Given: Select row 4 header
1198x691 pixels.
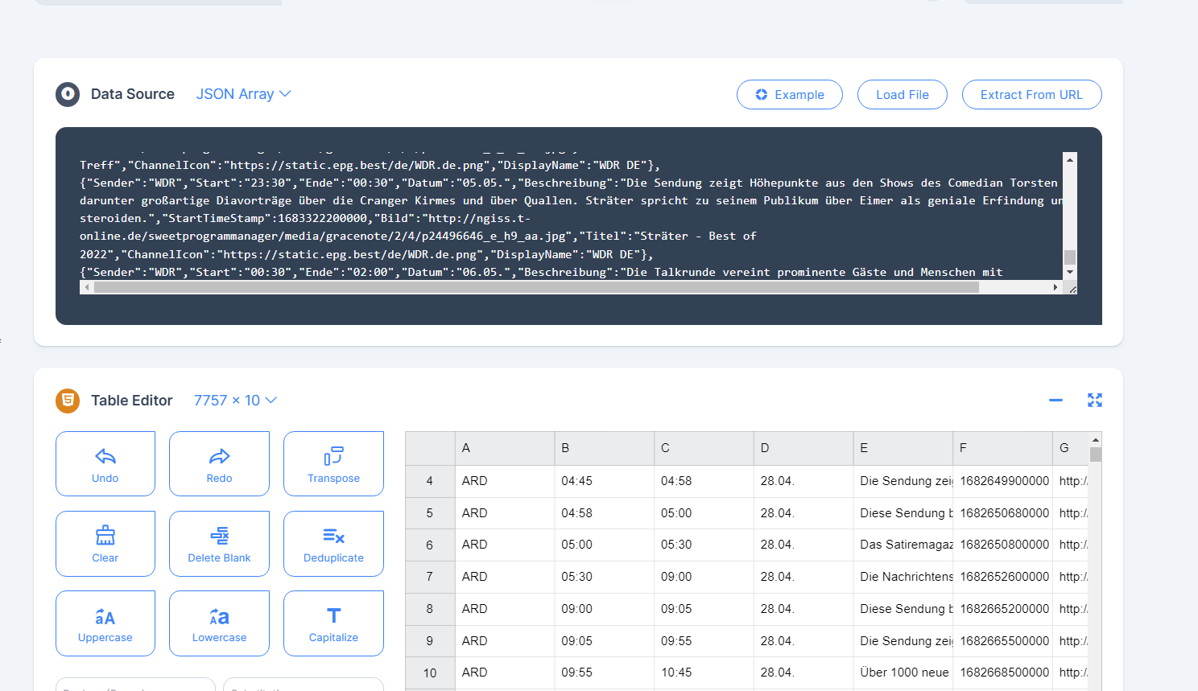Looking at the screenshot, I should 430,481.
